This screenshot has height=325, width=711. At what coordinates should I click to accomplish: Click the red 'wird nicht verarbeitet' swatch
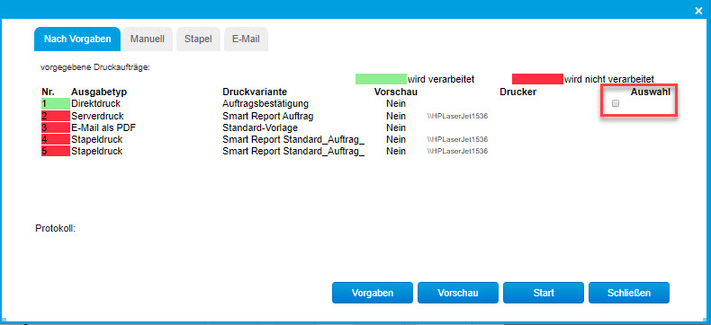tap(537, 79)
